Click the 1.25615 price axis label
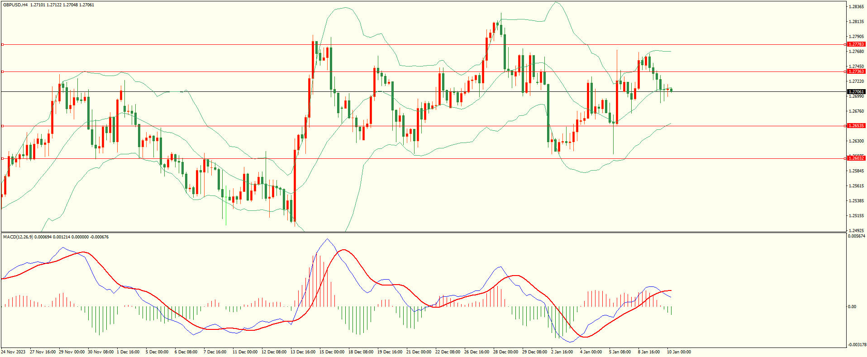This screenshot has height=357, width=867. pos(857,186)
